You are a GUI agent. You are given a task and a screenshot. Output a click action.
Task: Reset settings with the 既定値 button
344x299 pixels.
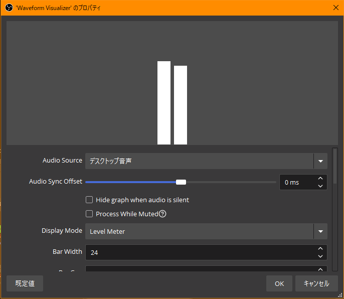tap(25, 283)
